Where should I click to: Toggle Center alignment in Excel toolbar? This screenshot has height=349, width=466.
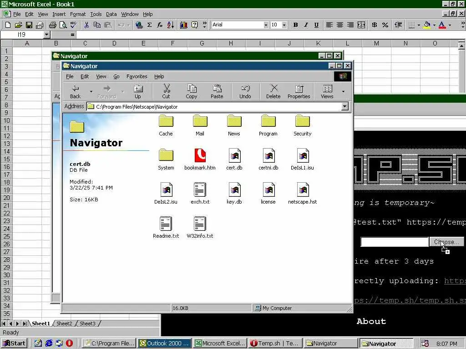tap(340, 25)
